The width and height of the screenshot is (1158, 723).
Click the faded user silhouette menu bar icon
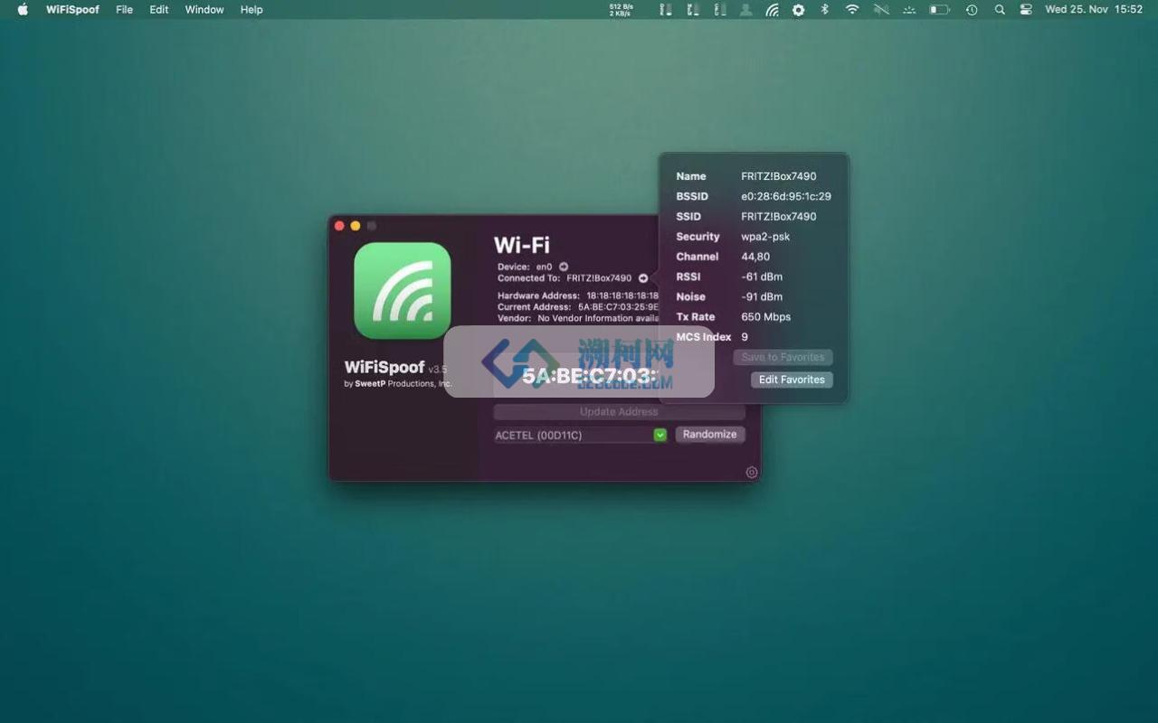(745, 10)
